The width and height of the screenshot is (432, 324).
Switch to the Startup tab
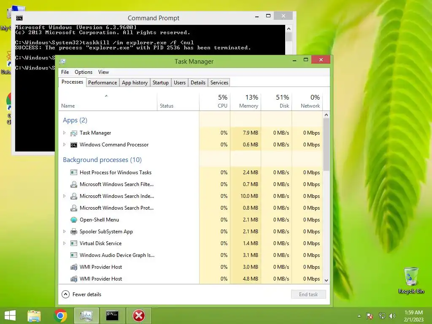click(161, 83)
